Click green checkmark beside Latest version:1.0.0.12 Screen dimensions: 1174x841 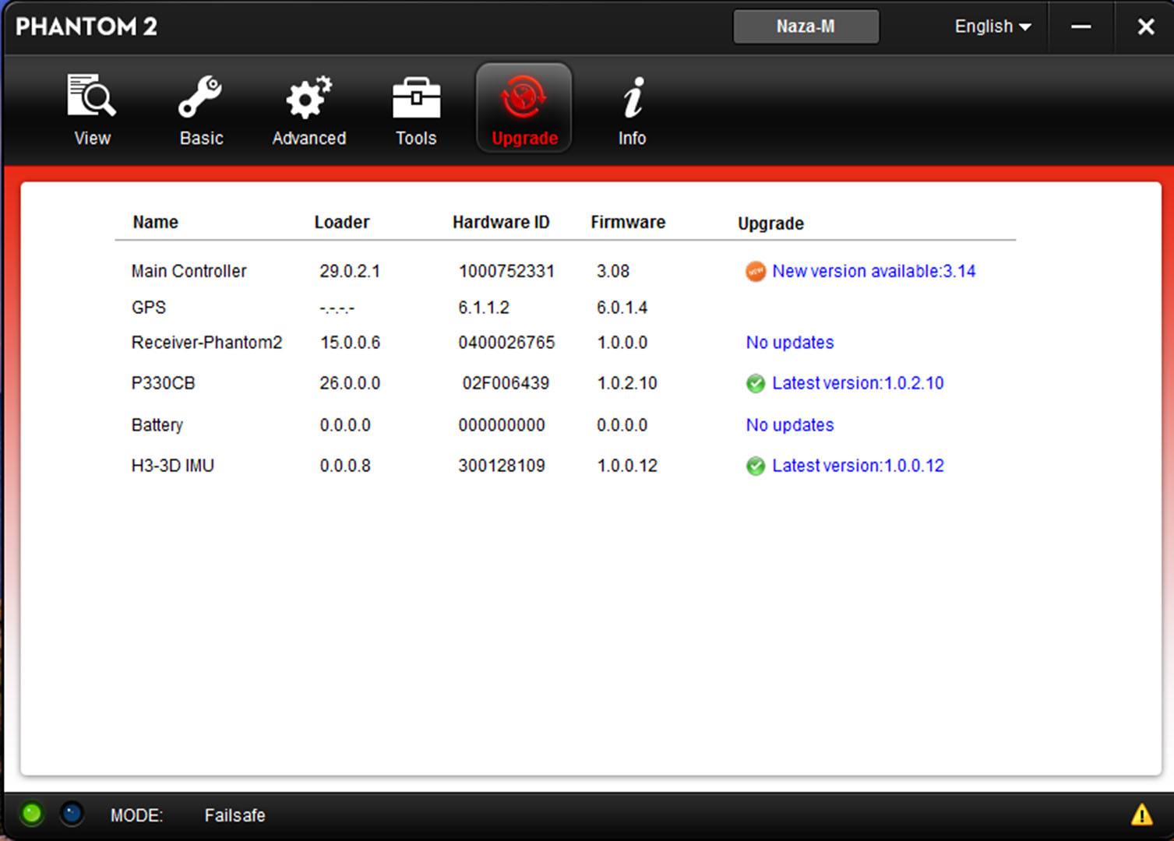pos(756,466)
